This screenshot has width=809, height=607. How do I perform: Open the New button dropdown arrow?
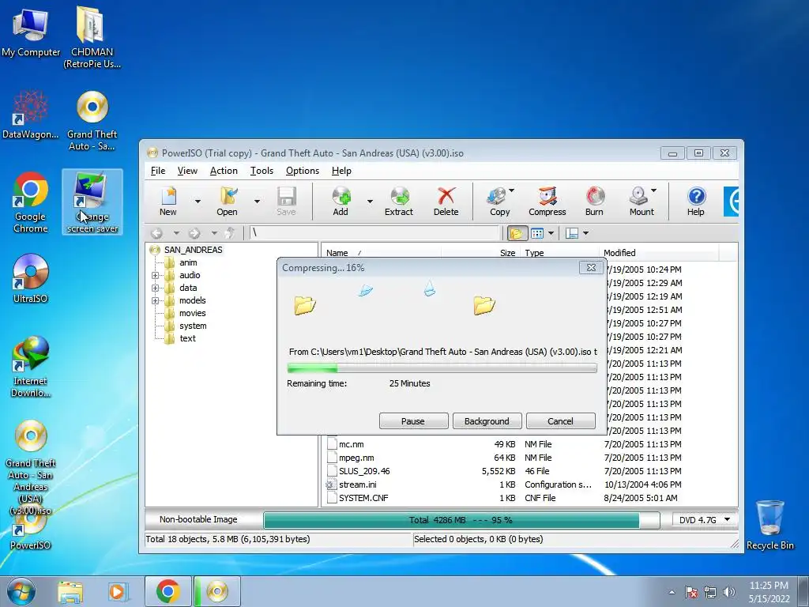198,201
